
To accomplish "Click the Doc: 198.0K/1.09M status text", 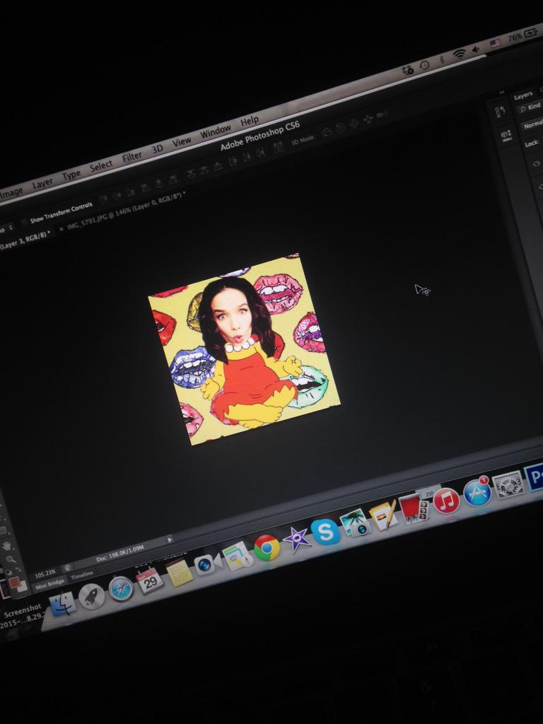I will [x=119, y=553].
